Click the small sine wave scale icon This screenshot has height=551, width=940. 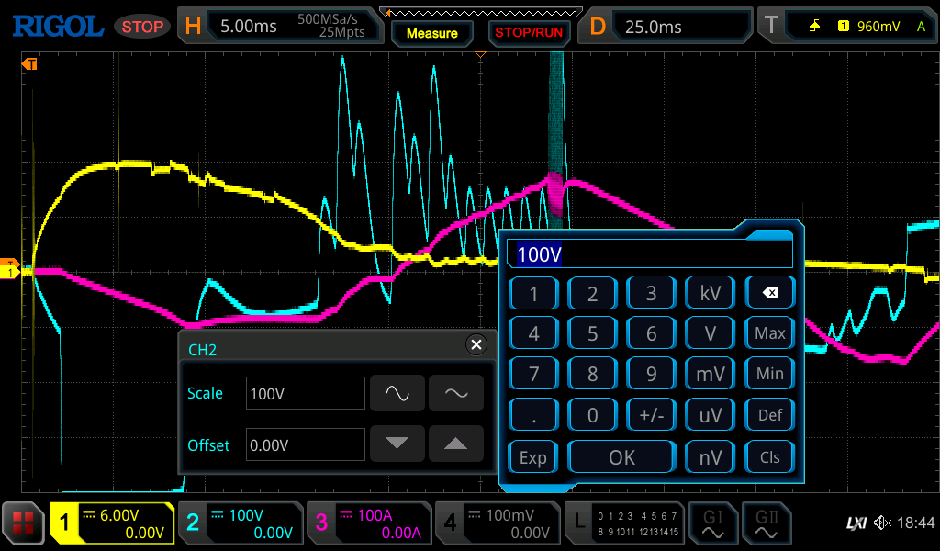[x=456, y=393]
